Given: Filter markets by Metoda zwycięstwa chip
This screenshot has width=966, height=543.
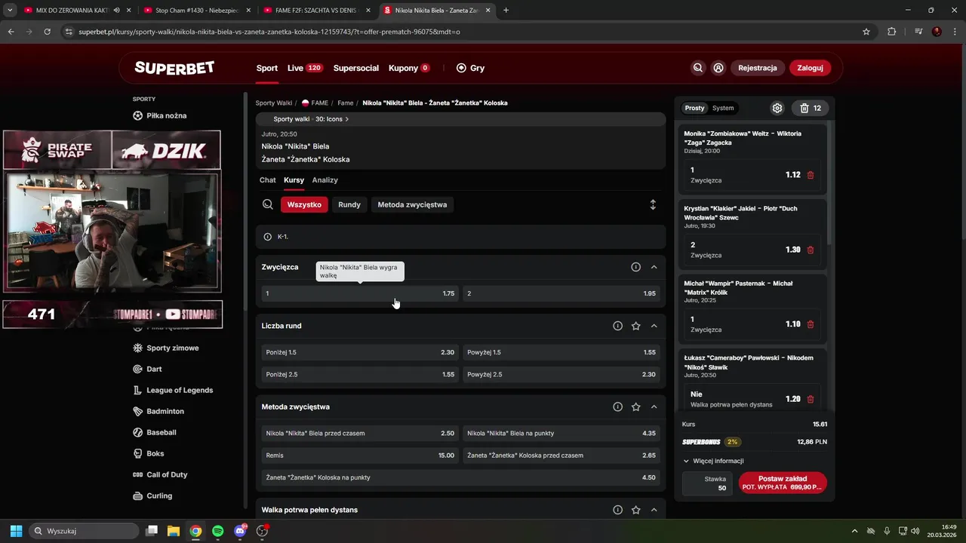Looking at the screenshot, I should [x=412, y=204].
